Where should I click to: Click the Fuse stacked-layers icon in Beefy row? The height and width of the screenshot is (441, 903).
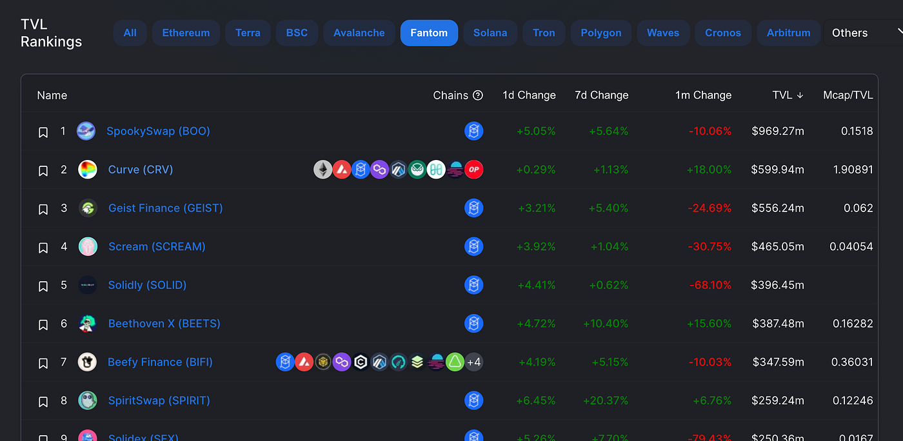pos(417,362)
